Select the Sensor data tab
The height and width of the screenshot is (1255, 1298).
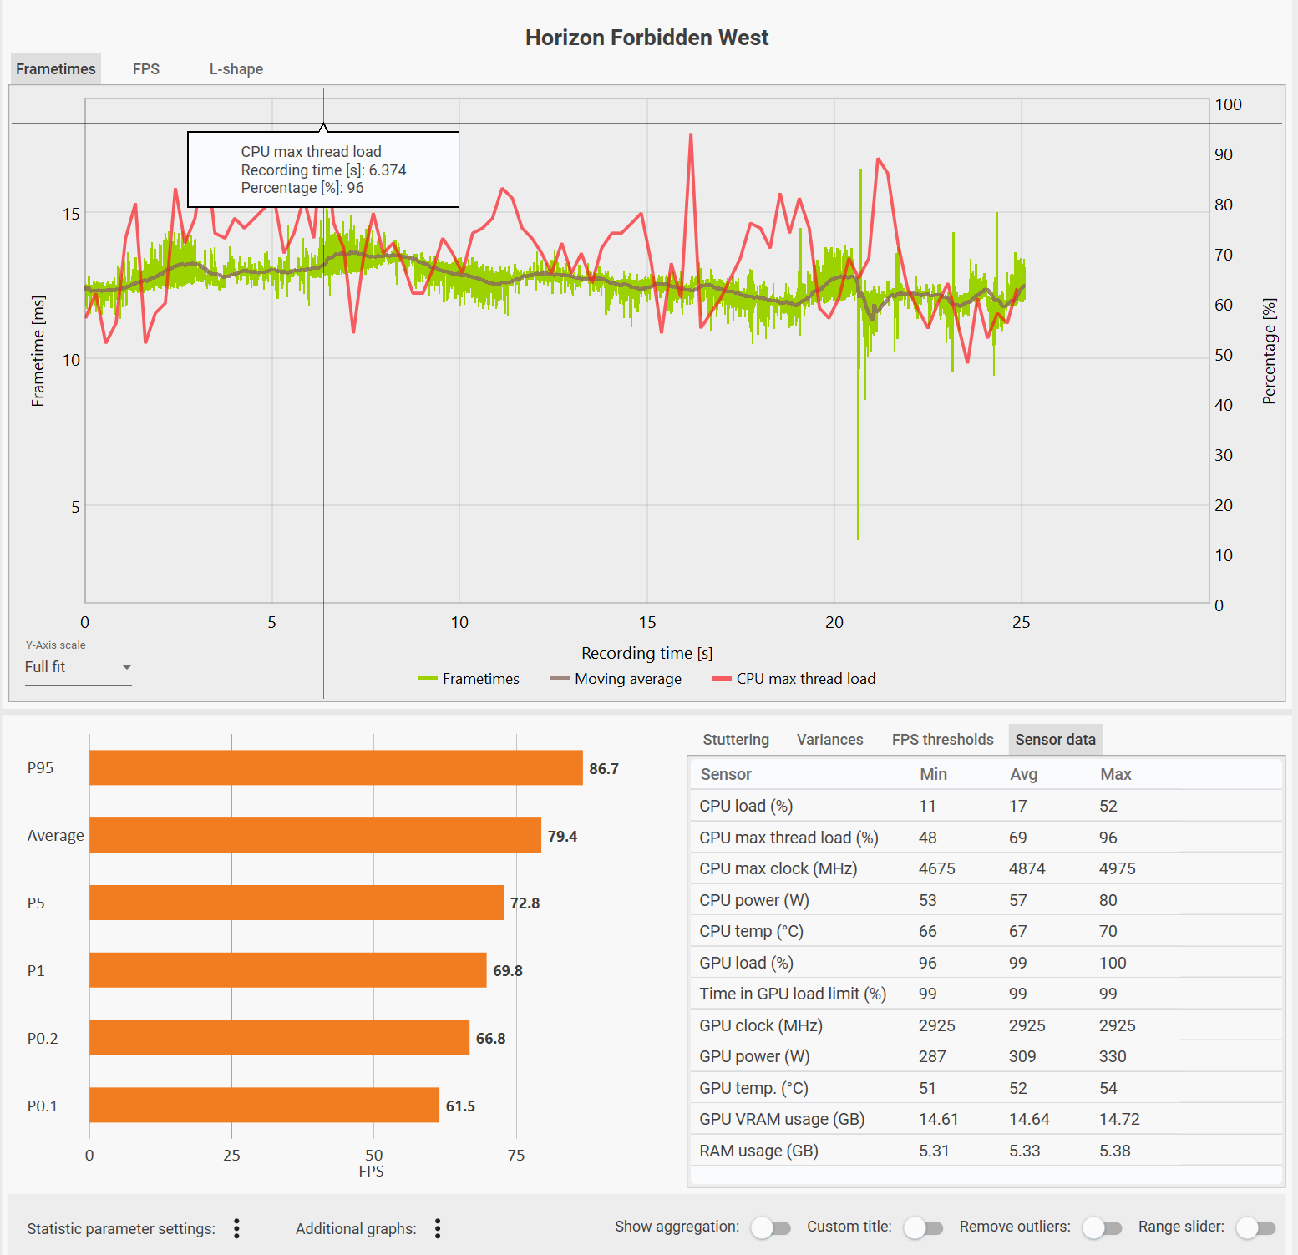pyautogui.click(x=1056, y=740)
